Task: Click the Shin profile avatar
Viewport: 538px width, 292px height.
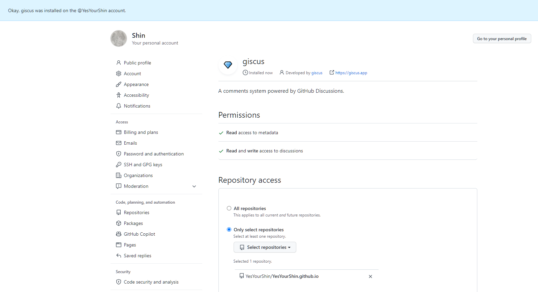Action: (x=119, y=38)
